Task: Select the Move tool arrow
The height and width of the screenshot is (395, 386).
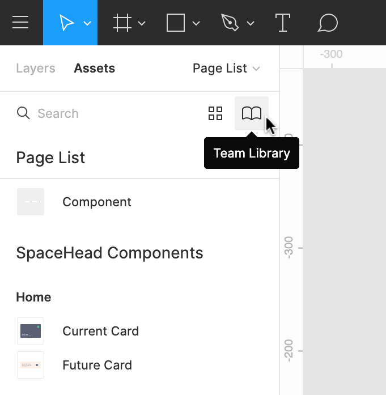Action: pyautogui.click(x=66, y=23)
